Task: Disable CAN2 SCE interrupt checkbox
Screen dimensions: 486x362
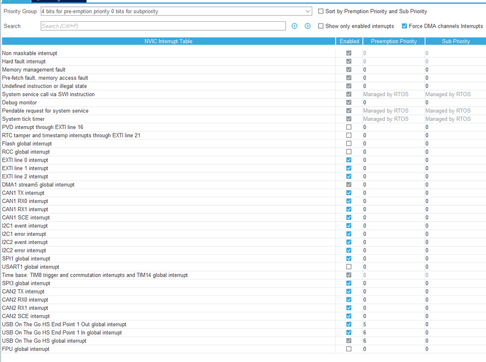Action: coord(349,316)
